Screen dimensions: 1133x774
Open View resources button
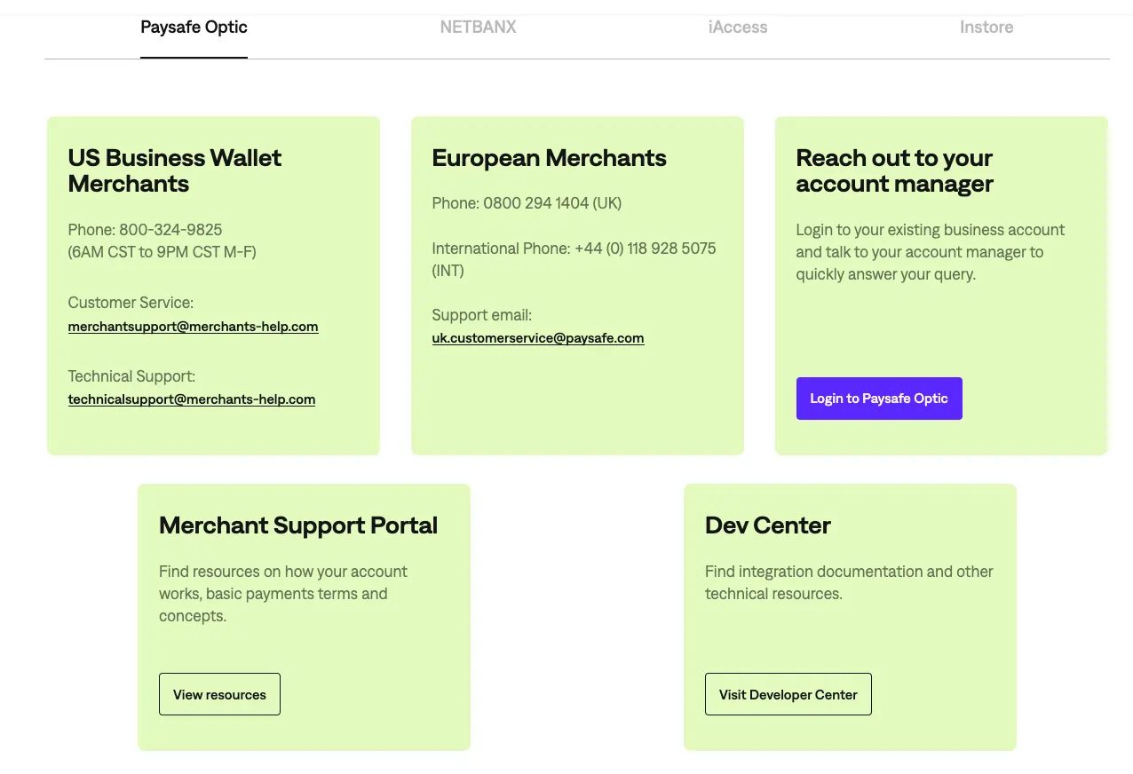pyautogui.click(x=219, y=694)
